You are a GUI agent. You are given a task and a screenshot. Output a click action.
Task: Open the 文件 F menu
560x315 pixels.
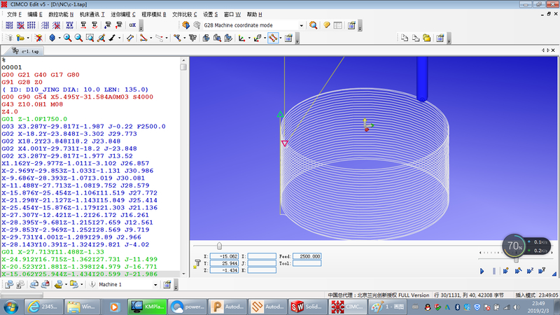pyautogui.click(x=14, y=14)
